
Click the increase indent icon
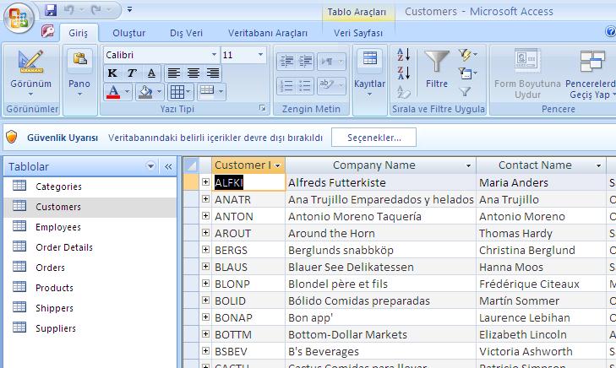click(305, 62)
